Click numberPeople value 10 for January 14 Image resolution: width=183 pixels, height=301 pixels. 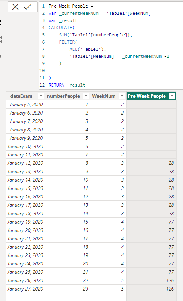coord(68,180)
